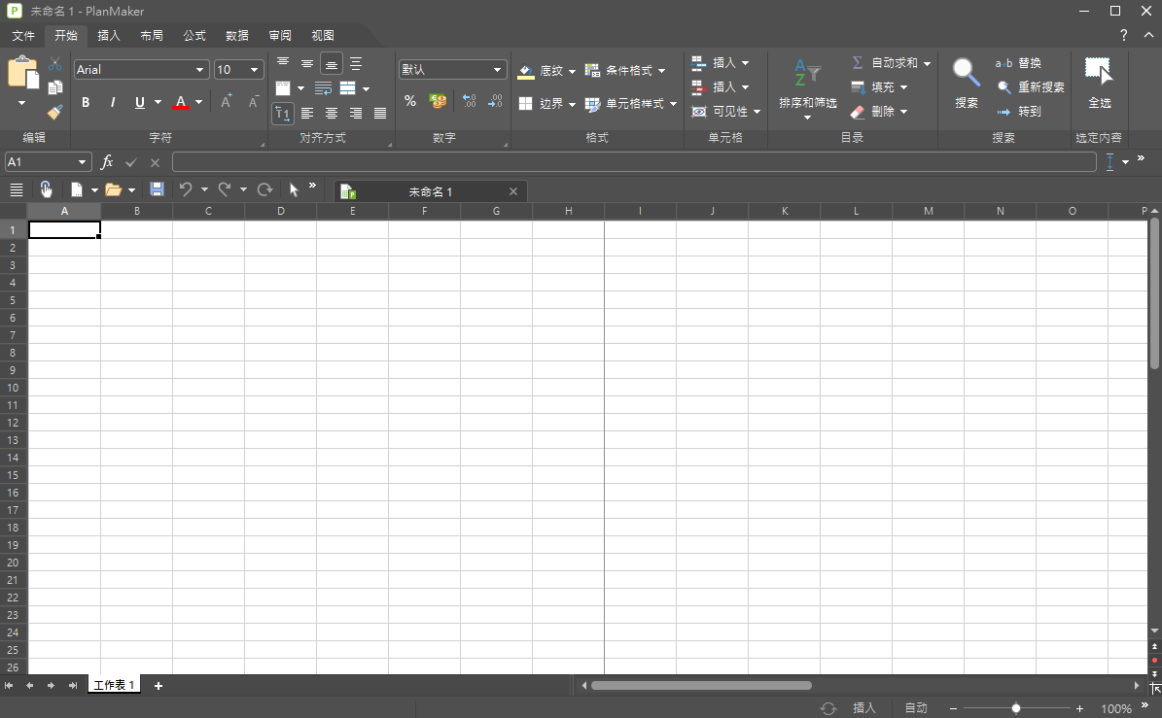Open the font size dropdown

click(255, 70)
